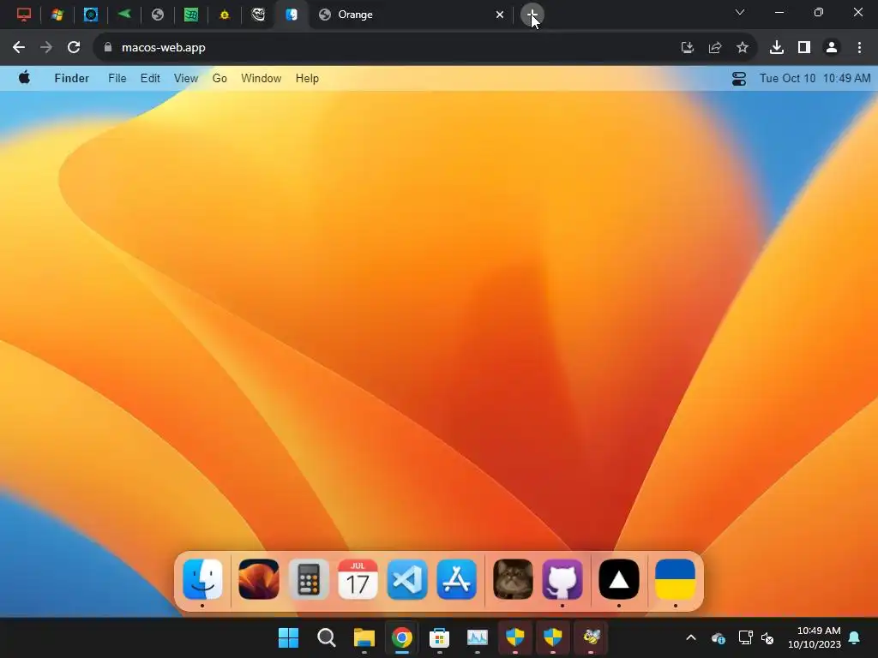Reload the macos-web.app page

pos(74,48)
